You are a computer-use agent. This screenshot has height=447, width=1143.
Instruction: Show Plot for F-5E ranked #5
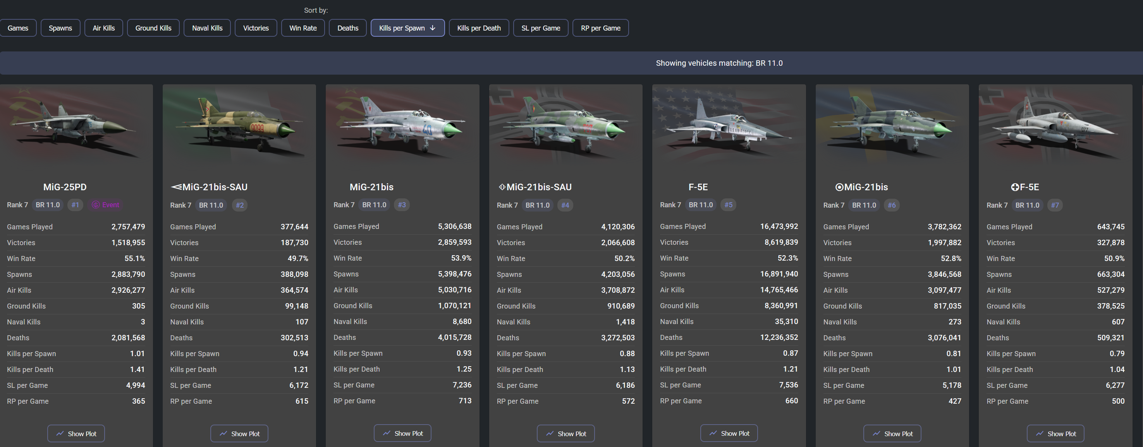pos(729,433)
